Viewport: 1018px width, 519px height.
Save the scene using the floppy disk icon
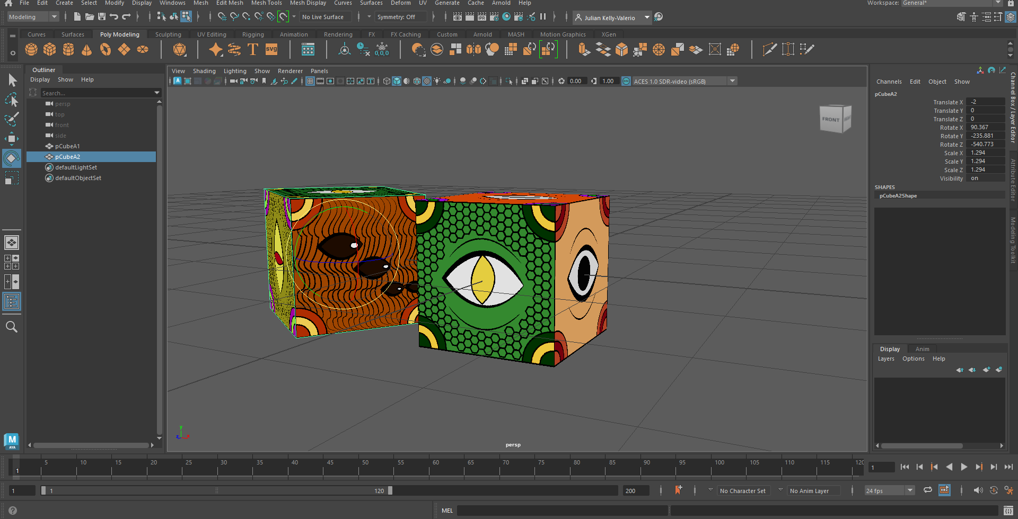pos(102,17)
